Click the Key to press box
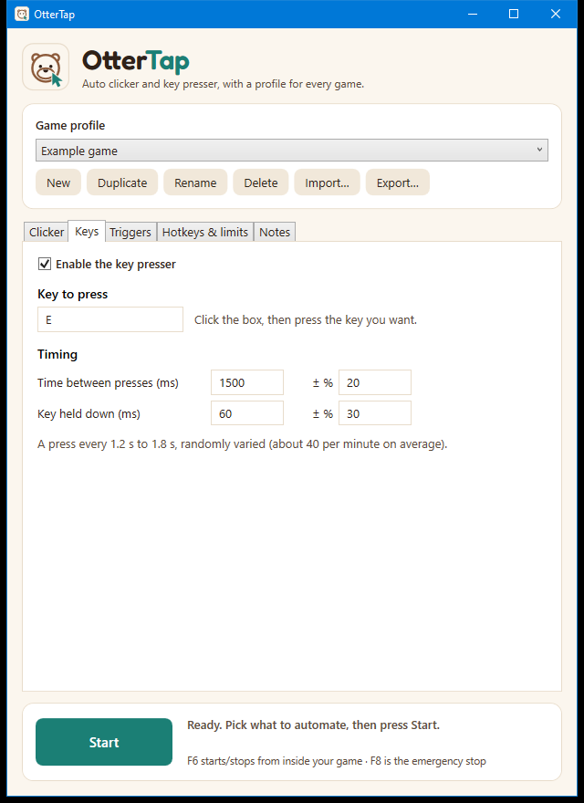This screenshot has height=803, width=584. click(110, 319)
